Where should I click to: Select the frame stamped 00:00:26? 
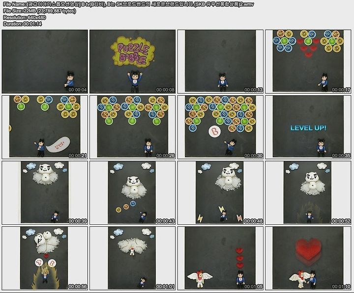tap(133, 127)
